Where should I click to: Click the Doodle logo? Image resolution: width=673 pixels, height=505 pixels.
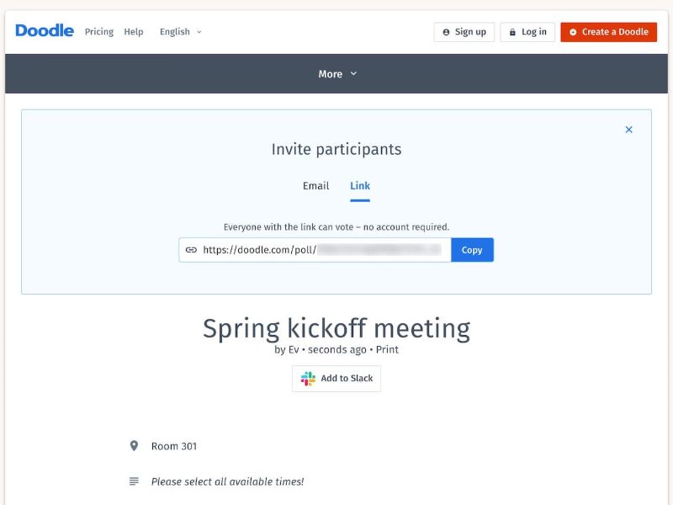pyautogui.click(x=45, y=31)
